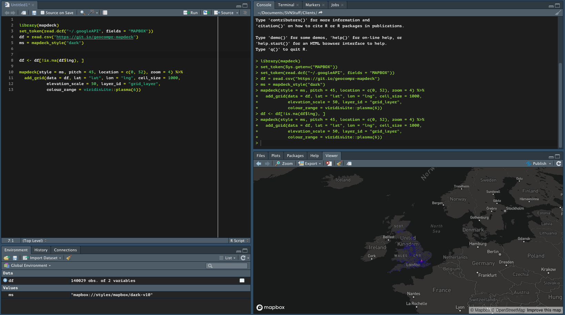This screenshot has height=315, width=565.
Task: Save the script with the floppy disk icon
Action: [33, 12]
